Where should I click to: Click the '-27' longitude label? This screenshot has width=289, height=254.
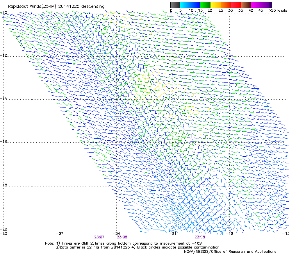pyautogui.click(x=60, y=234)
